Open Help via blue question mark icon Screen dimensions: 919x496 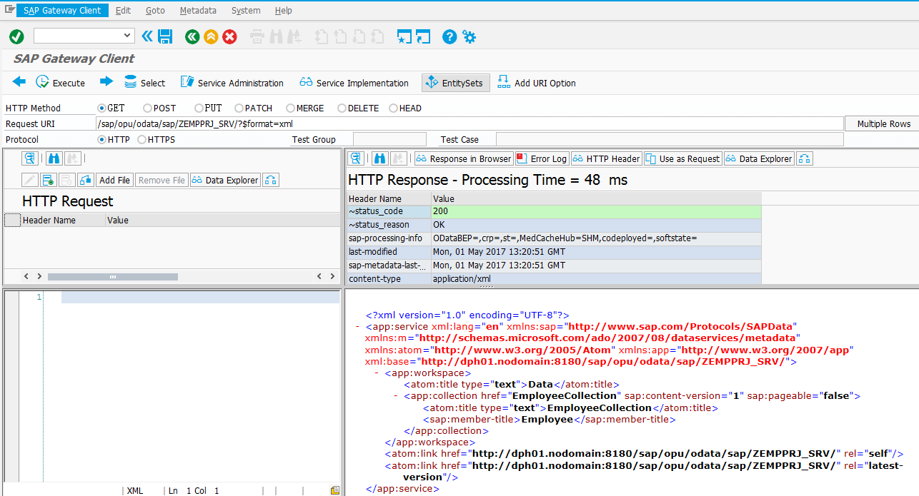pyautogui.click(x=449, y=36)
